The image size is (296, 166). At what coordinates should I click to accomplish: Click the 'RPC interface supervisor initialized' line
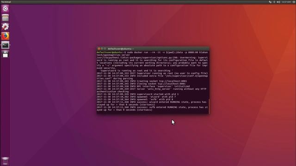click(x=143, y=86)
